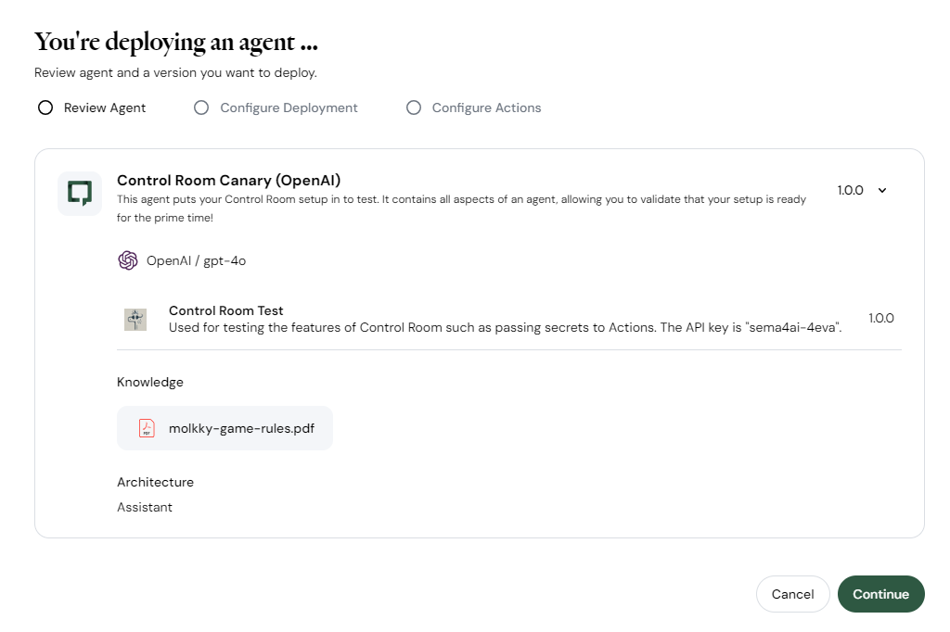
Task: Select the Configure Actions step circle
Action: (x=414, y=107)
